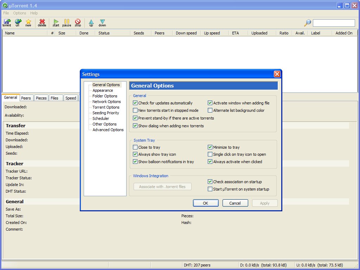The image size is (360, 270).
Task: Click the red delete toolbar icon
Action: point(42,22)
